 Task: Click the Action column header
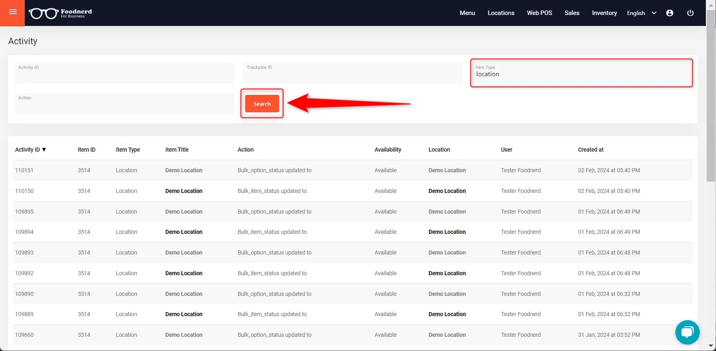point(246,150)
